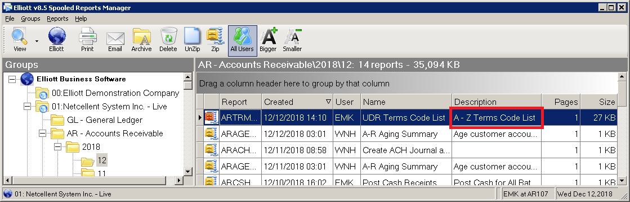This screenshot has height=202, width=630.
Task: Select the GL - General Ledger folder
Action: point(105,120)
